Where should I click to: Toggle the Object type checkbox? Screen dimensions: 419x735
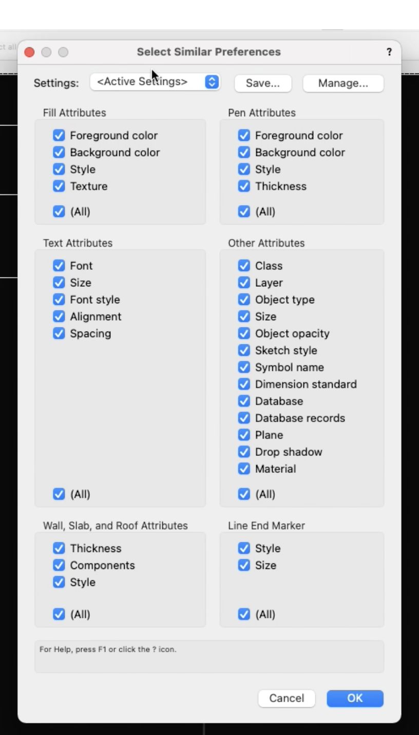[x=244, y=300]
